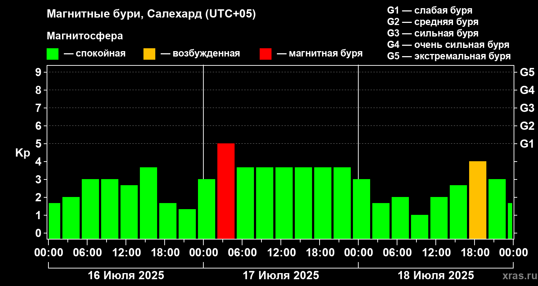Click the '— спокойная' legend label
This screenshot has height=286, width=538.
[x=95, y=54]
